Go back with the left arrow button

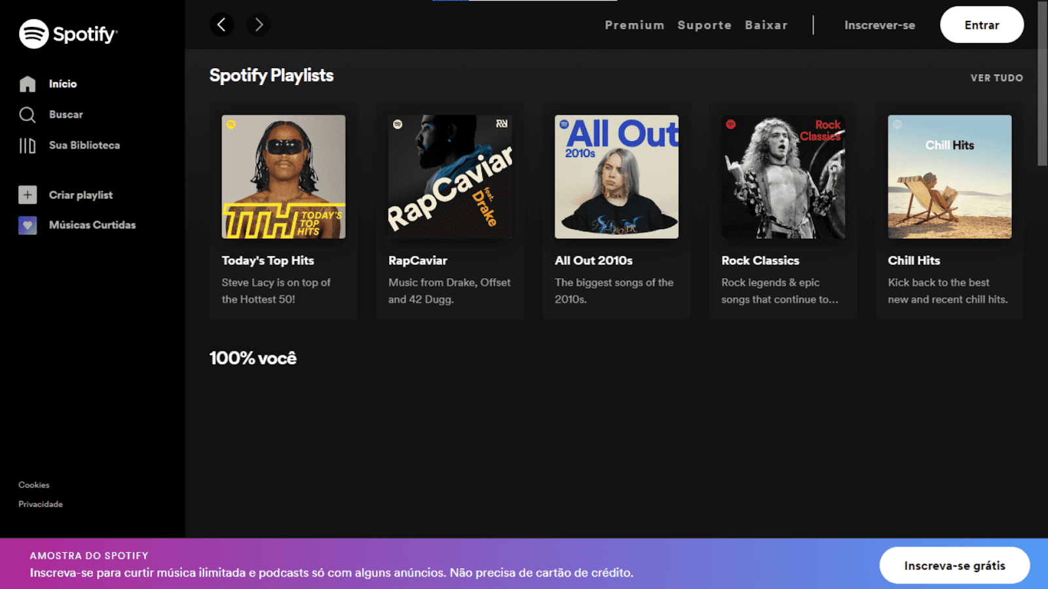221,25
